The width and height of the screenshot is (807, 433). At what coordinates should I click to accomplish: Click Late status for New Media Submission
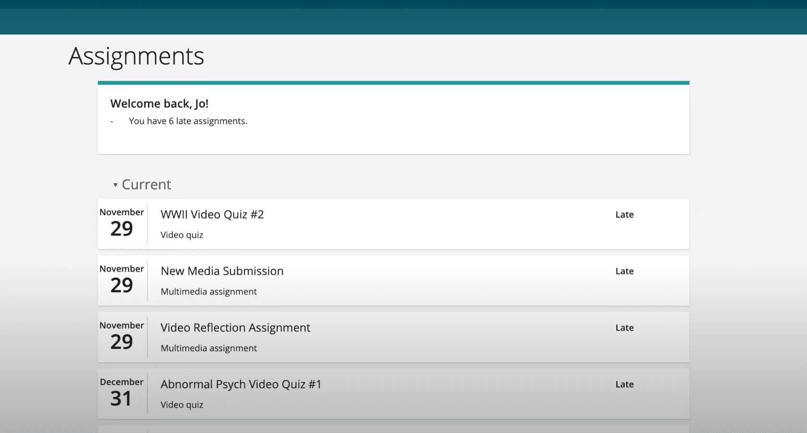tap(624, 271)
